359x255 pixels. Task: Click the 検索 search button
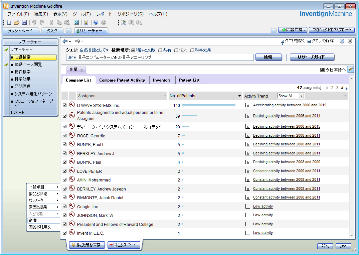click(x=268, y=57)
